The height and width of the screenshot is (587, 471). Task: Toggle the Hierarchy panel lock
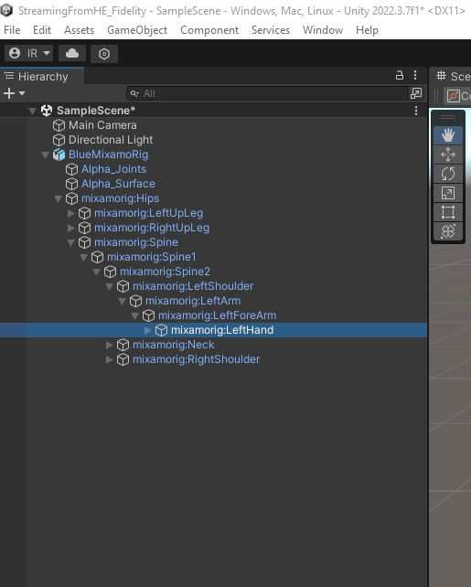[400, 76]
